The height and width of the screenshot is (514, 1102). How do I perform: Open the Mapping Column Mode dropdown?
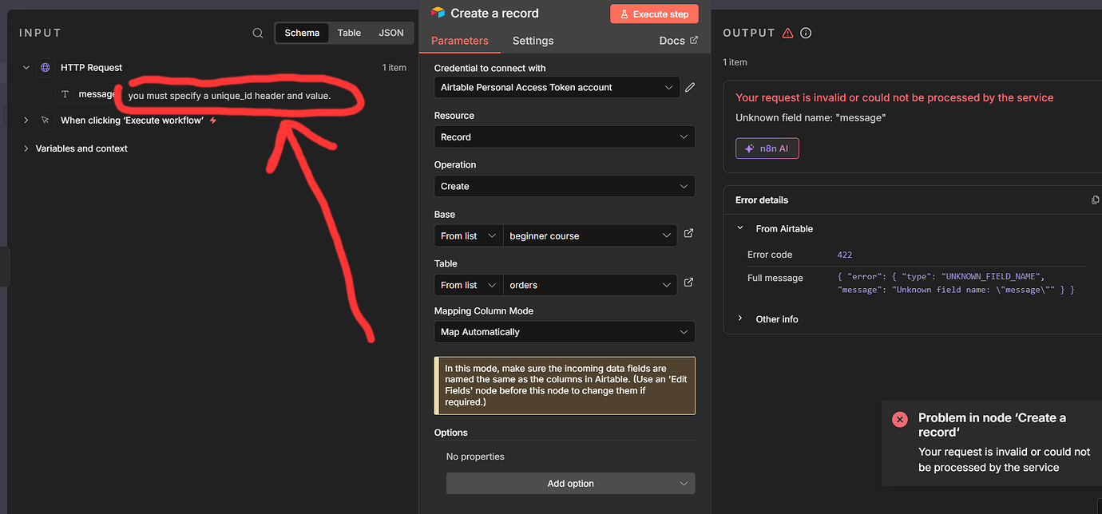point(565,331)
